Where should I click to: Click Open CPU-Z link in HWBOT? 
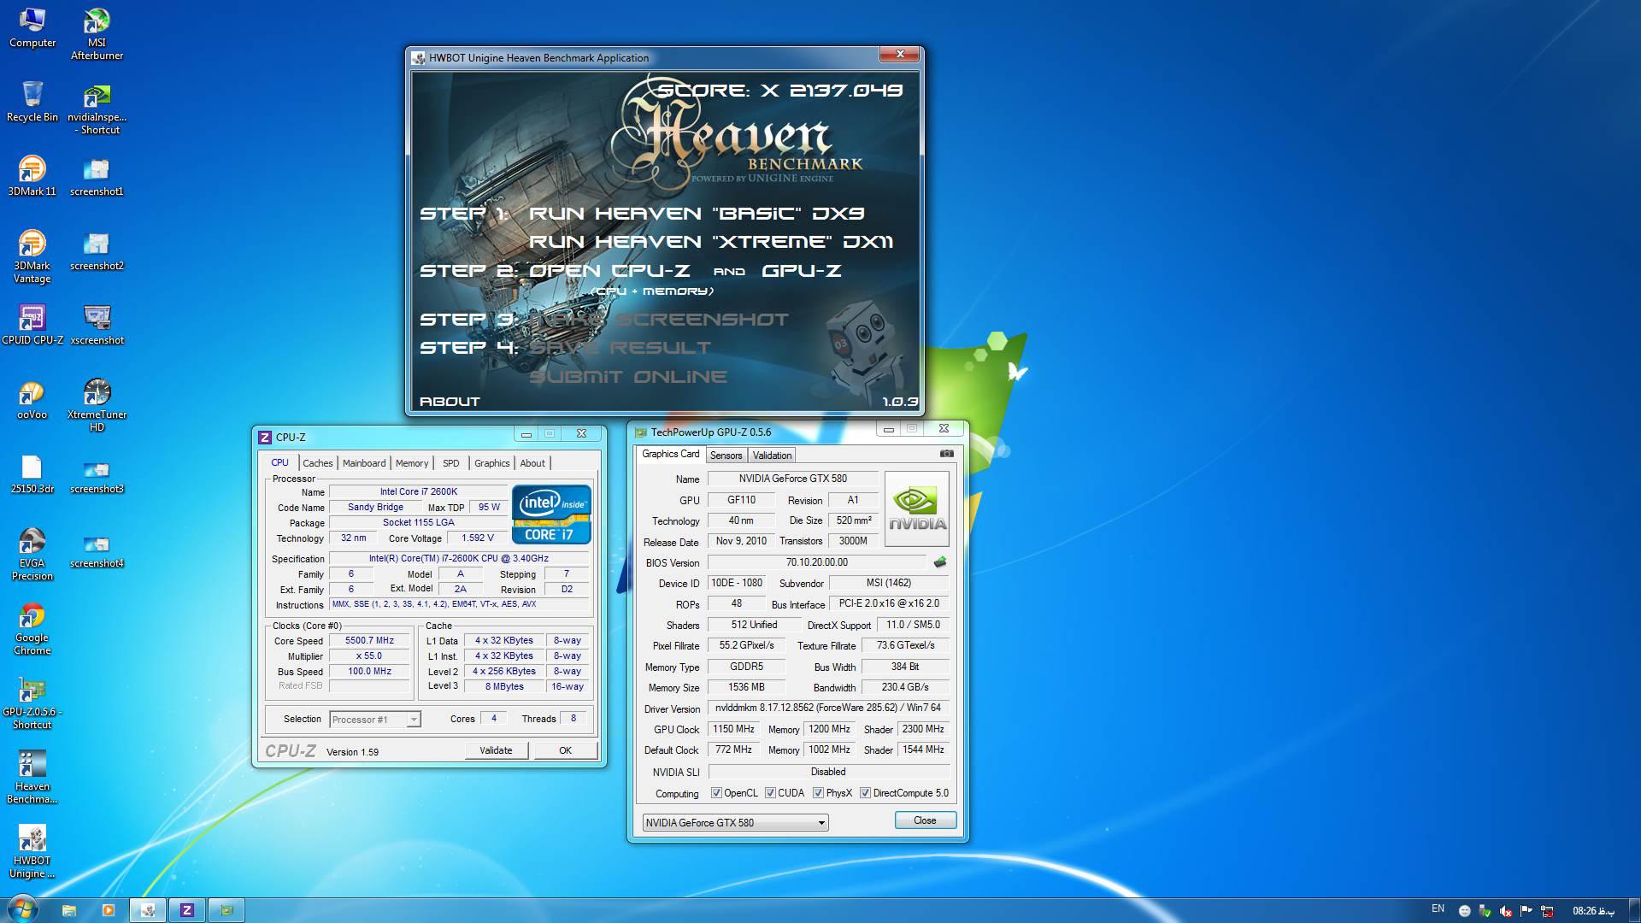pyautogui.click(x=609, y=271)
